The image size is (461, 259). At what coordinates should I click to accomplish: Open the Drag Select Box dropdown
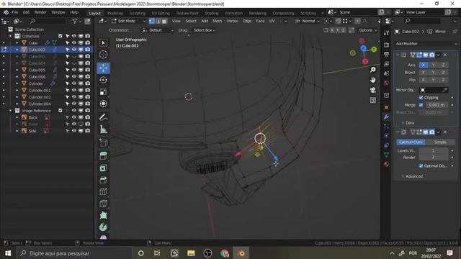[x=204, y=30]
